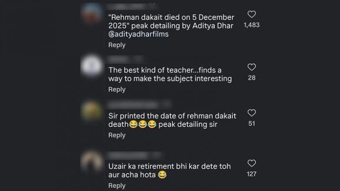The width and height of the screenshot is (340, 191).
Task: Like the "Rehman dakait died" comment
Action: (252, 14)
